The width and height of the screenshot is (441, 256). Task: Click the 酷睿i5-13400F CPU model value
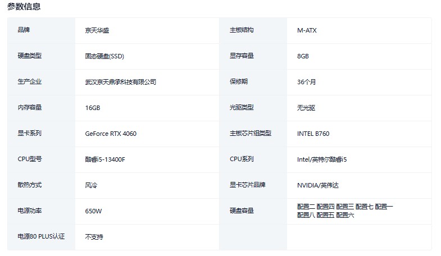pyautogui.click(x=105, y=159)
